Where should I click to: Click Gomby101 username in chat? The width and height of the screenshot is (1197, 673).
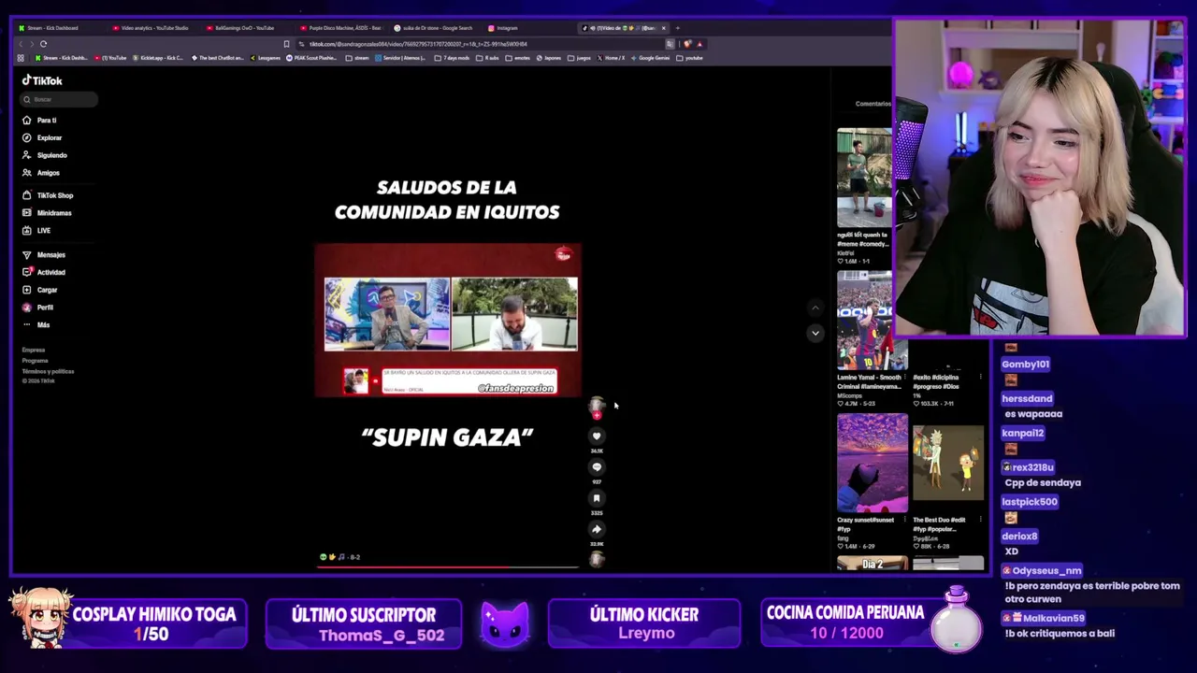pos(1025,365)
